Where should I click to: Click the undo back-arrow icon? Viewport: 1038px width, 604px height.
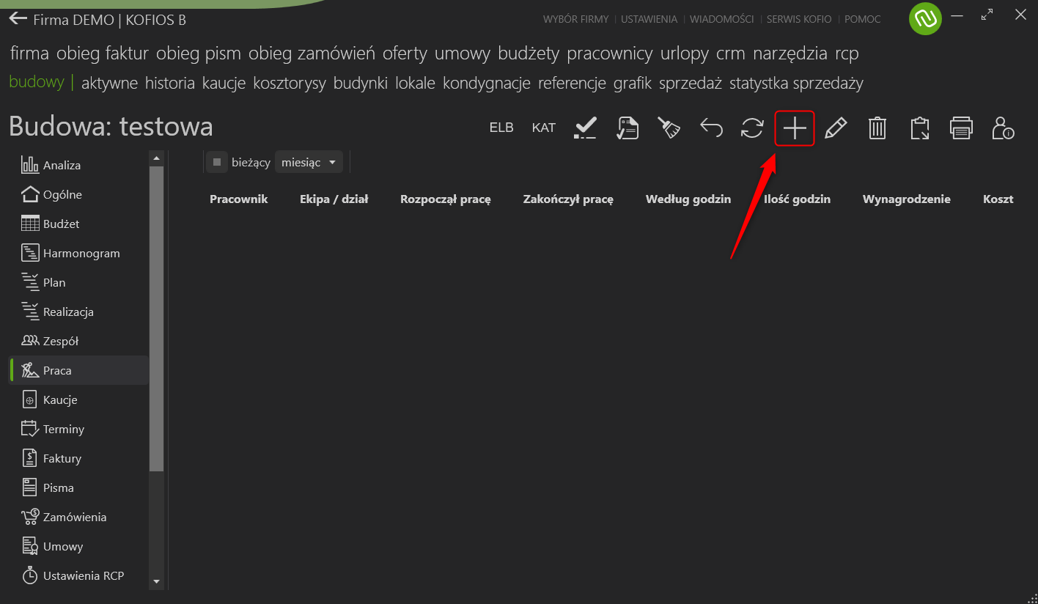(x=711, y=128)
